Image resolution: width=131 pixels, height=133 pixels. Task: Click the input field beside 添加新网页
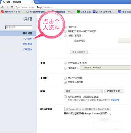(124, 41)
